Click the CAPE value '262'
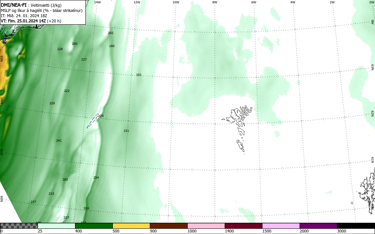The height and width of the screenshot is (234, 375). (65, 179)
